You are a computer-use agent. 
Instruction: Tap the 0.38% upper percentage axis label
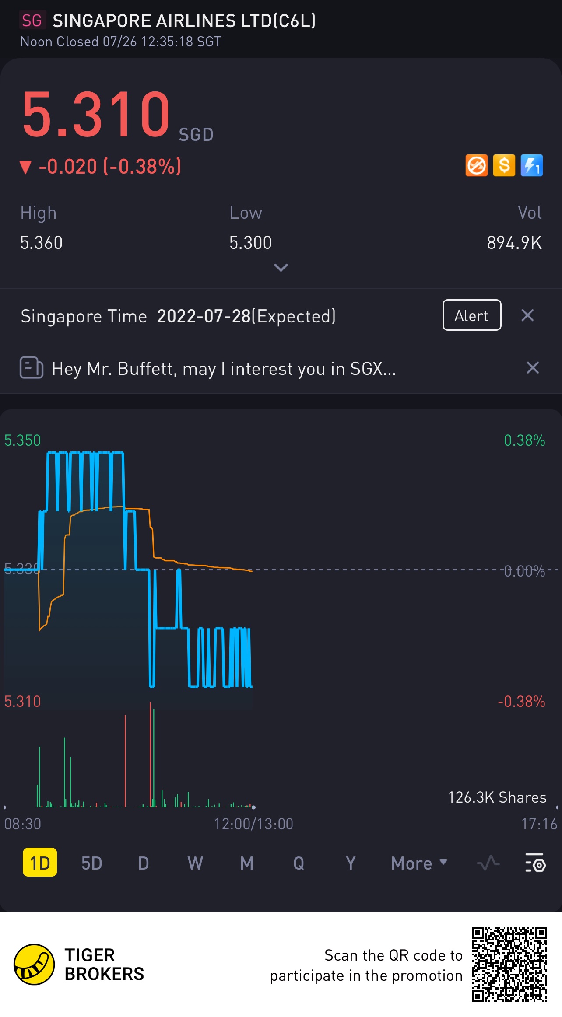click(524, 440)
